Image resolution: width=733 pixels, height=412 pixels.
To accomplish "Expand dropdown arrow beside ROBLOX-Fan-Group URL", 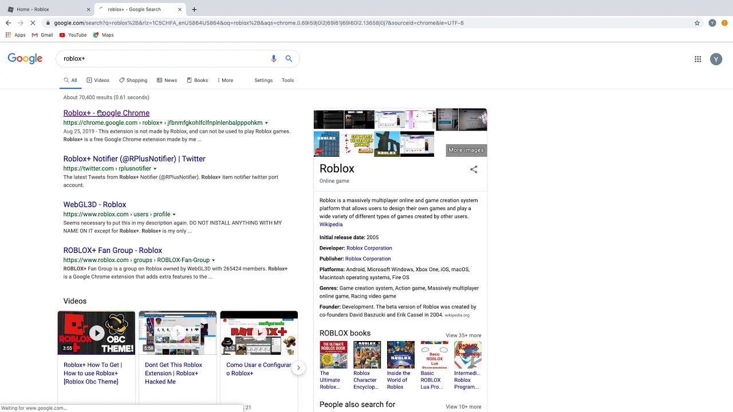I will tap(214, 260).
